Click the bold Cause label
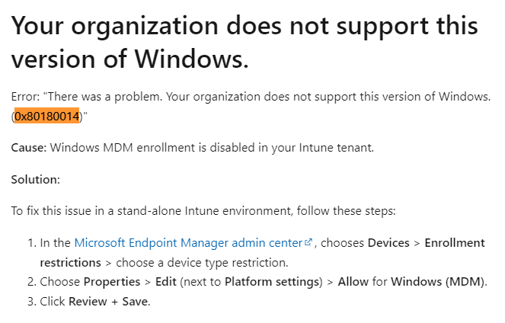 [x=29, y=148]
